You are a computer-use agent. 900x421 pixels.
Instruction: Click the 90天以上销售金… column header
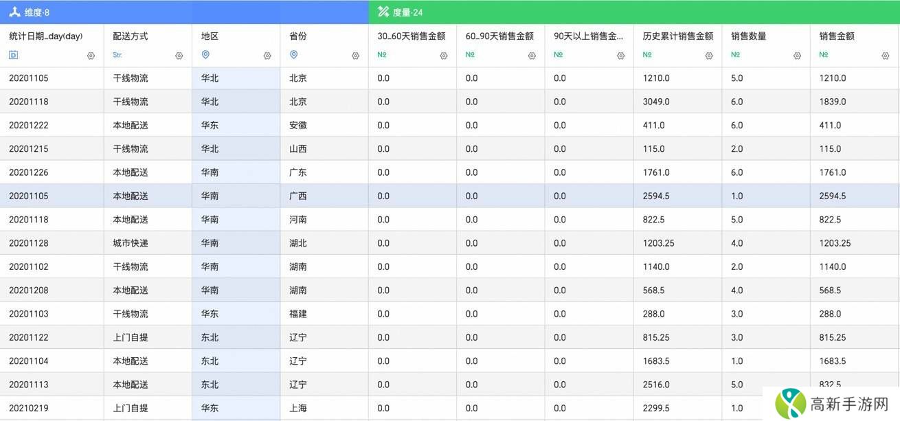(588, 36)
